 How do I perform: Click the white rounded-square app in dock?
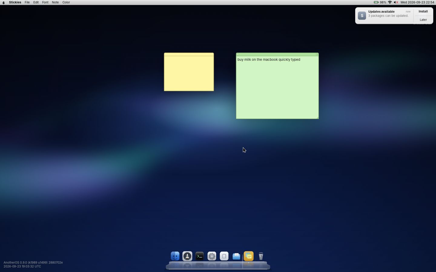point(224,256)
